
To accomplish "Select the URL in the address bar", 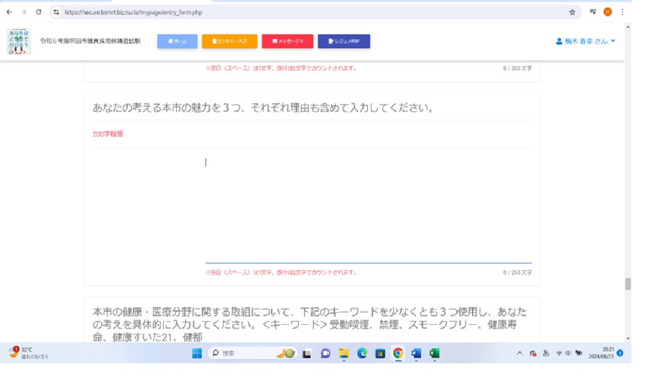I will pyautogui.click(x=232, y=12).
